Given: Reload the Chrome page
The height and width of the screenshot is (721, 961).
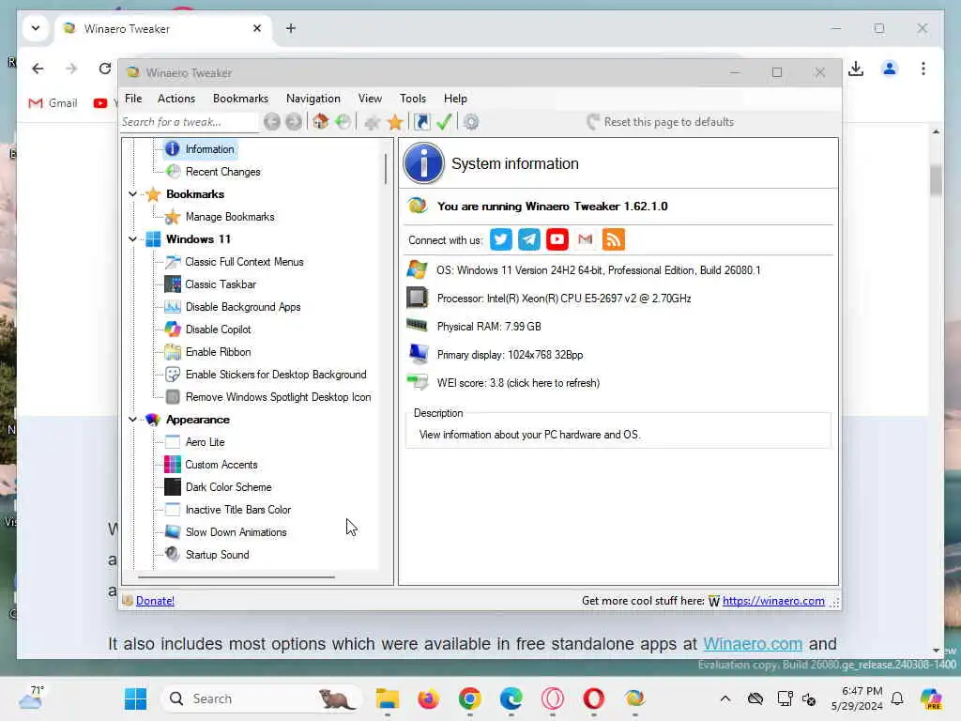Looking at the screenshot, I should coord(105,69).
